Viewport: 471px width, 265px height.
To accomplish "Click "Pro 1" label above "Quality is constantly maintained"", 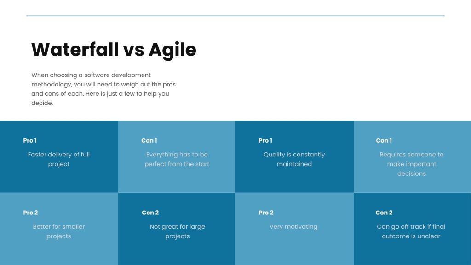I will (265, 140).
